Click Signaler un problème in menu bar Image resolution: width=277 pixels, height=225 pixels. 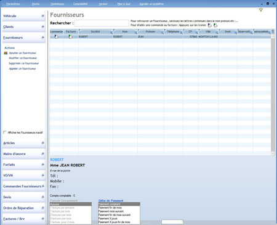tap(151, 4)
